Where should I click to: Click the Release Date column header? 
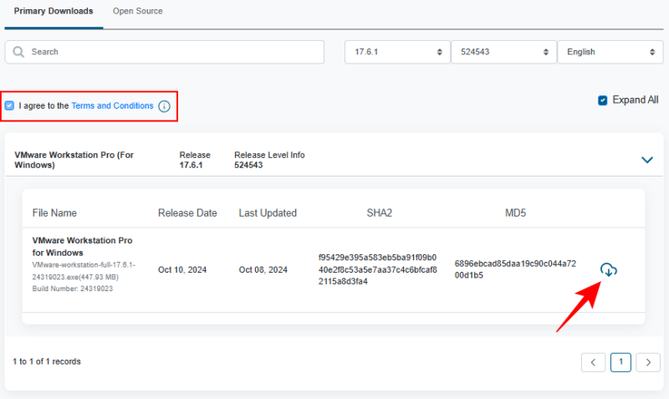187,213
